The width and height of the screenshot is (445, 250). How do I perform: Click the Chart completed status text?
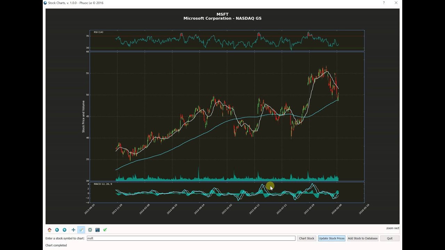(56, 245)
